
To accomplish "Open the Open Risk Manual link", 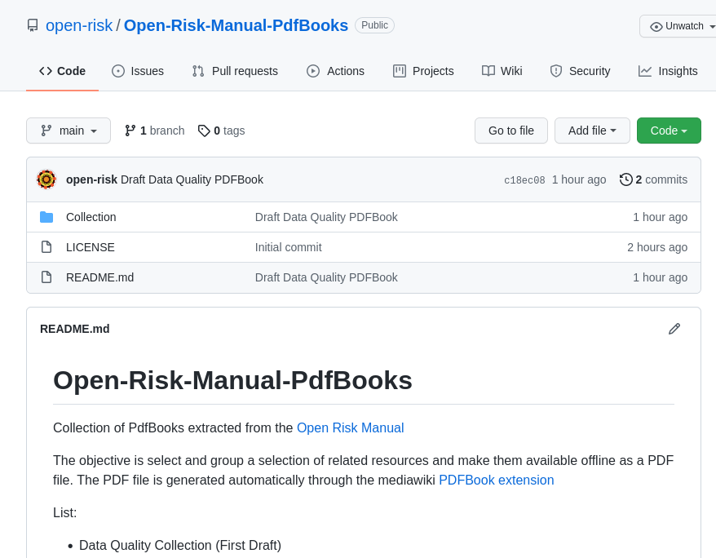I will pyautogui.click(x=350, y=427).
